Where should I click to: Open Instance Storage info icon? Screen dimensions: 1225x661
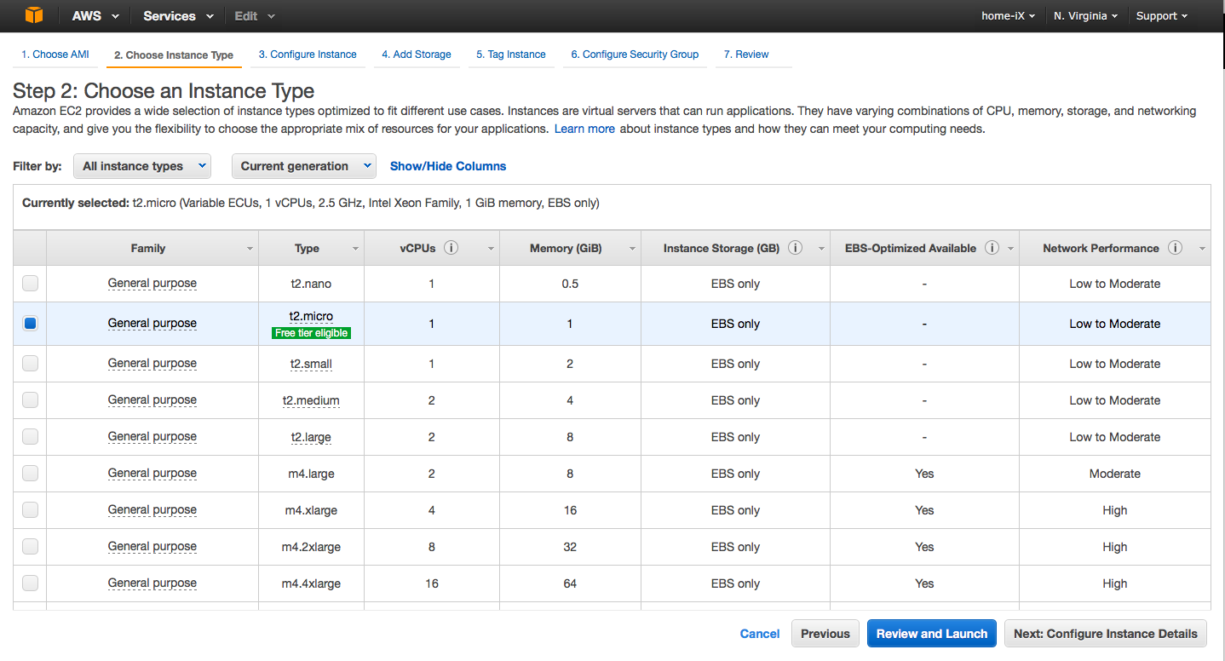point(795,248)
